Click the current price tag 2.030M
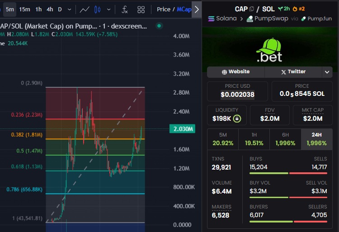 coord(183,129)
